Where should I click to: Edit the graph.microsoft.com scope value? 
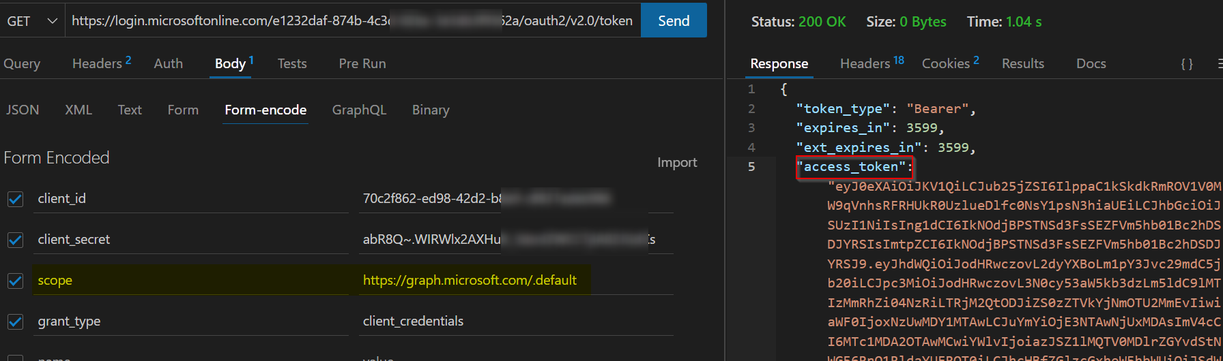tap(516, 280)
